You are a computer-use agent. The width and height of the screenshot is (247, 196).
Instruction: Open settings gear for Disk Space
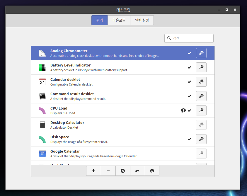tap(201, 139)
